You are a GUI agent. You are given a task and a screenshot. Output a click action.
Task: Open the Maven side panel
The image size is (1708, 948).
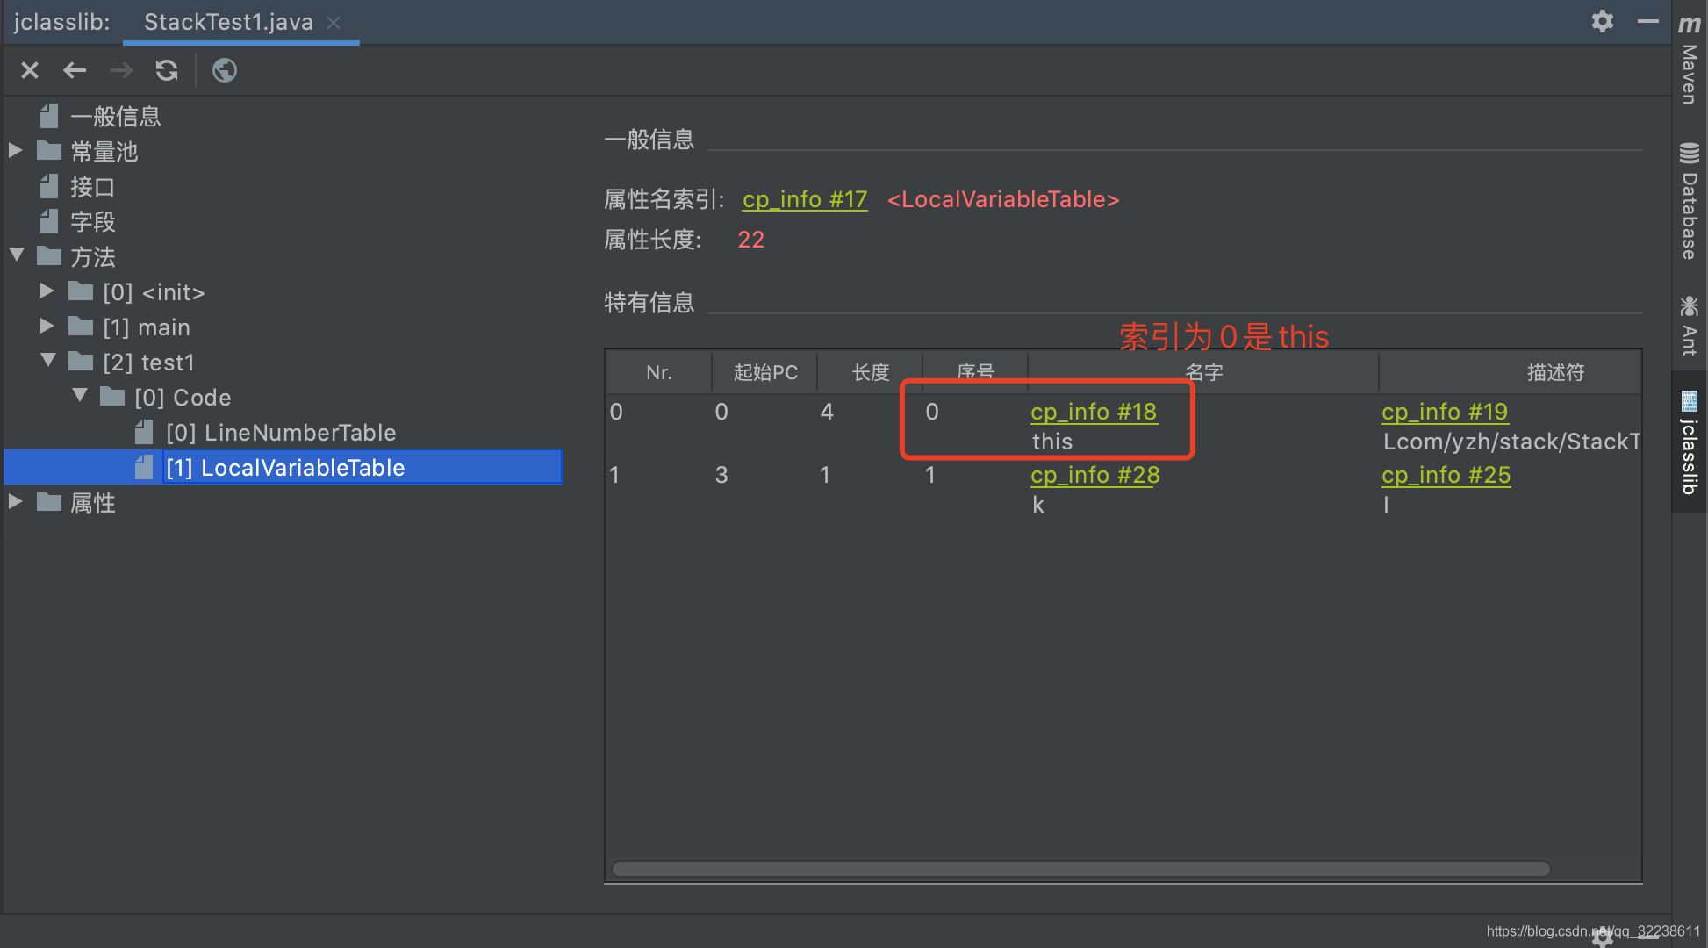tap(1690, 59)
